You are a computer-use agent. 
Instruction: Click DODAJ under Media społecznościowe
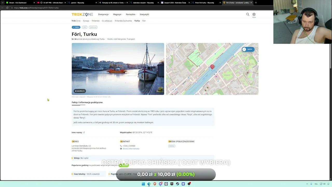[172, 146]
